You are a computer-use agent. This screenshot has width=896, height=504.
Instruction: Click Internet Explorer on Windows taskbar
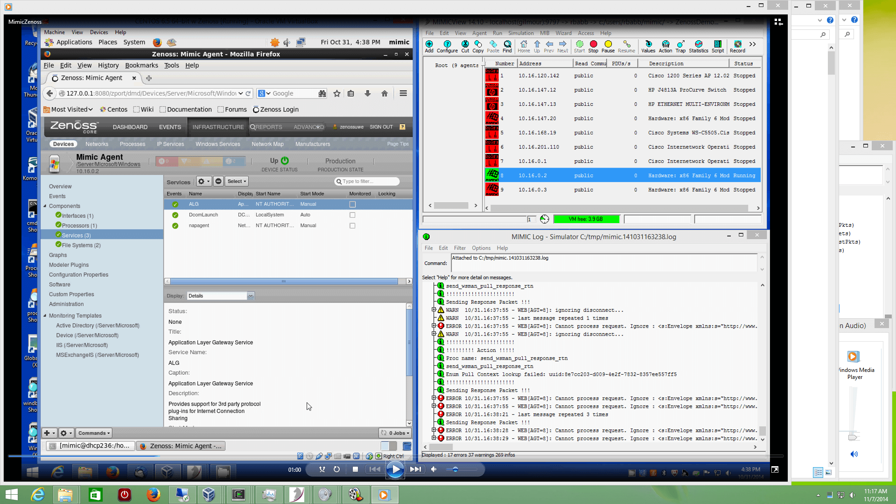coord(37,494)
